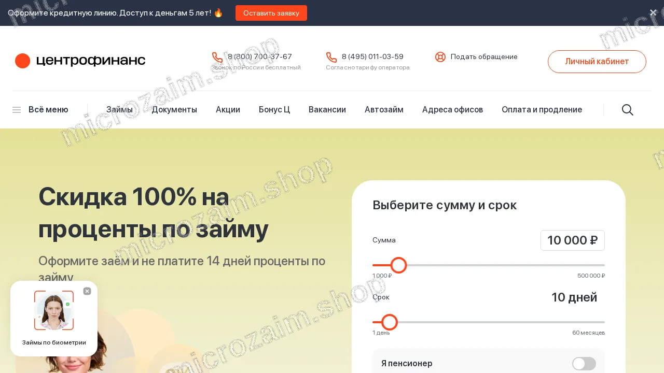
Task: Call number 8 (495) 011-03-59
Action: coord(372,56)
